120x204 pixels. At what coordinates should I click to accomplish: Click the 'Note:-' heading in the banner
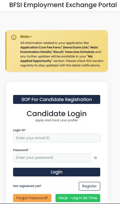click(26, 37)
